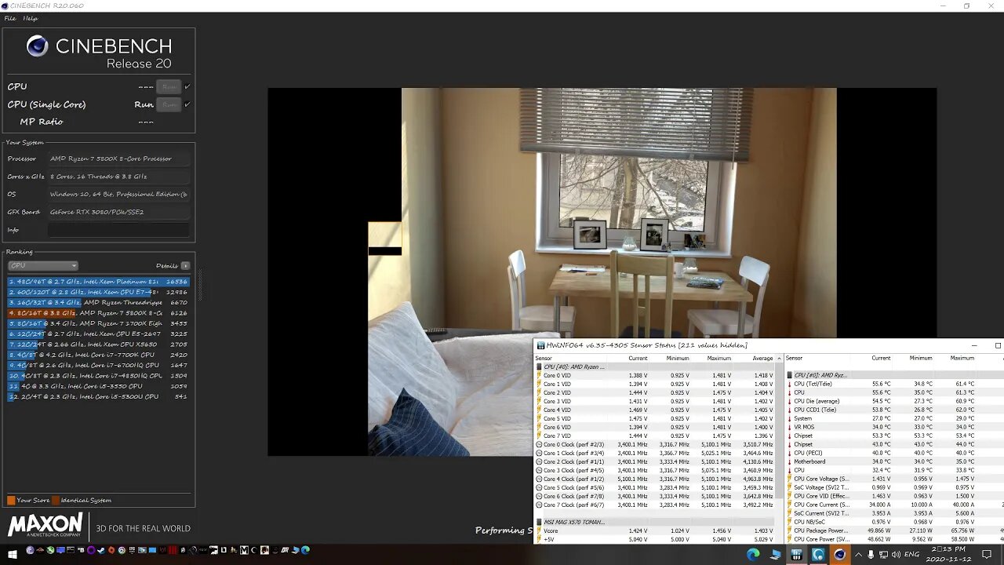1004x565 pixels.
Task: Select ranking row 7 Intel Xeon CPU X5650
Action: [x=98, y=344]
